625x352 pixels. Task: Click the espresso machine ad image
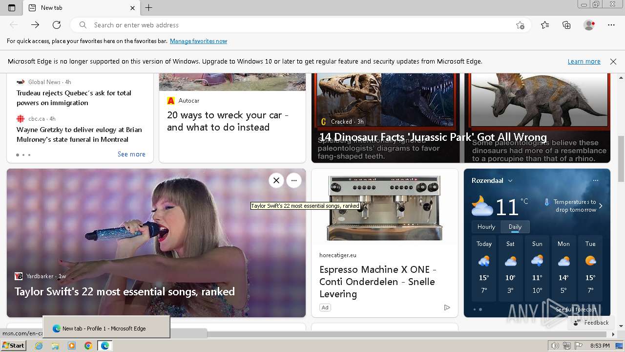click(385, 207)
